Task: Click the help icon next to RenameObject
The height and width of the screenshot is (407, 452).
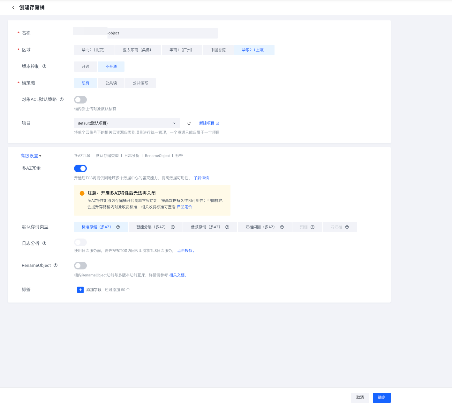Action: tap(56, 265)
